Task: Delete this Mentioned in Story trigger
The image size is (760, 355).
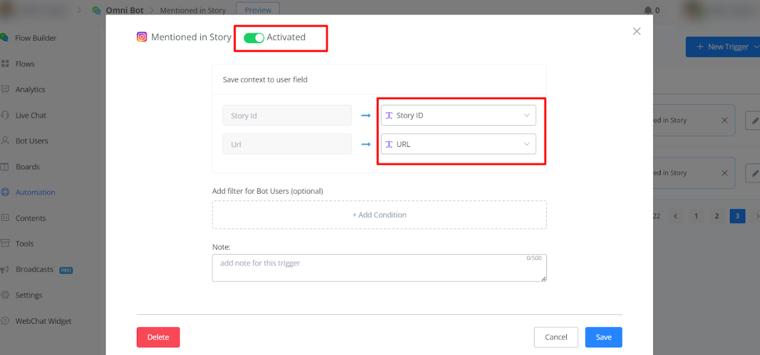Action: (x=158, y=337)
